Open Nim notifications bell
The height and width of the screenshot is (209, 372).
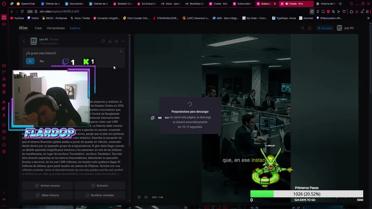click(310, 28)
